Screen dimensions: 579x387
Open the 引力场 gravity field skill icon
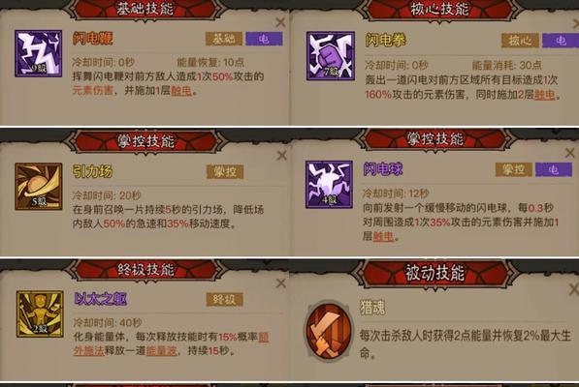coord(39,187)
